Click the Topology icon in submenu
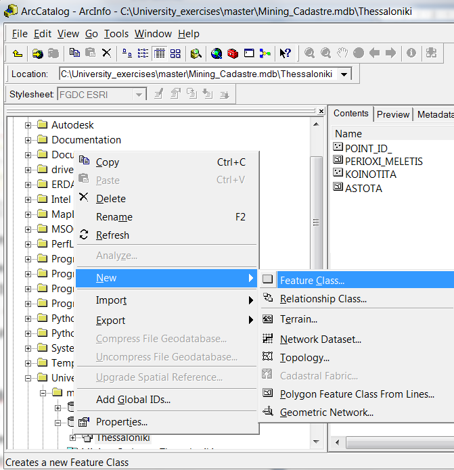Image resolution: width=454 pixels, height=470 pixels. [267, 356]
